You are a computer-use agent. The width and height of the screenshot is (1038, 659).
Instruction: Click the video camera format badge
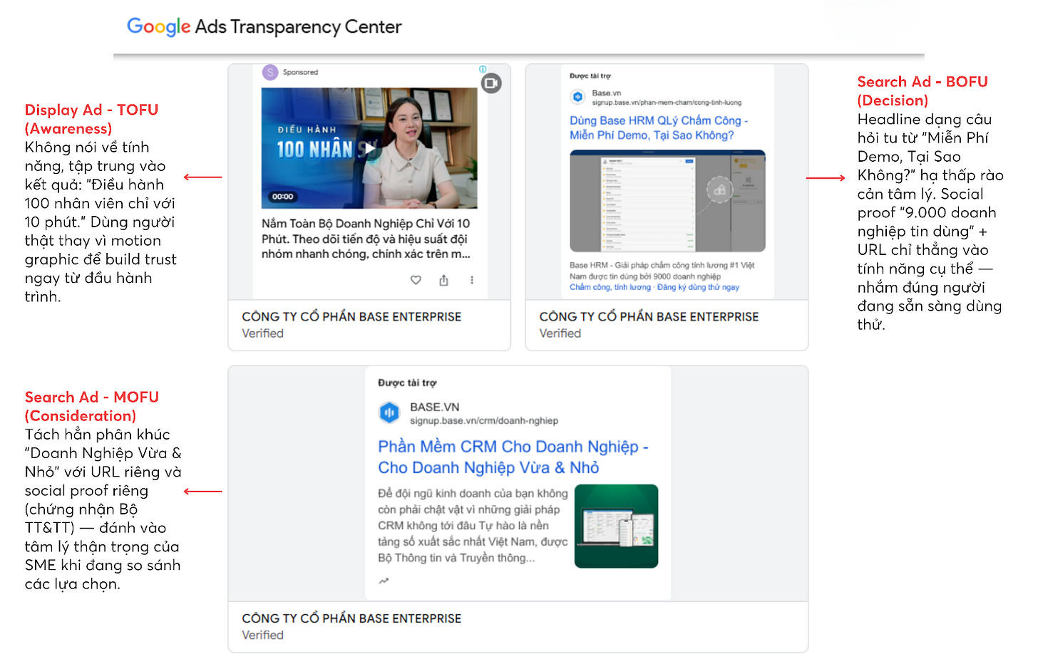[x=491, y=83]
